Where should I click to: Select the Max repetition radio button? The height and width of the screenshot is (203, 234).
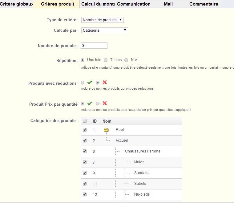coord(126,60)
